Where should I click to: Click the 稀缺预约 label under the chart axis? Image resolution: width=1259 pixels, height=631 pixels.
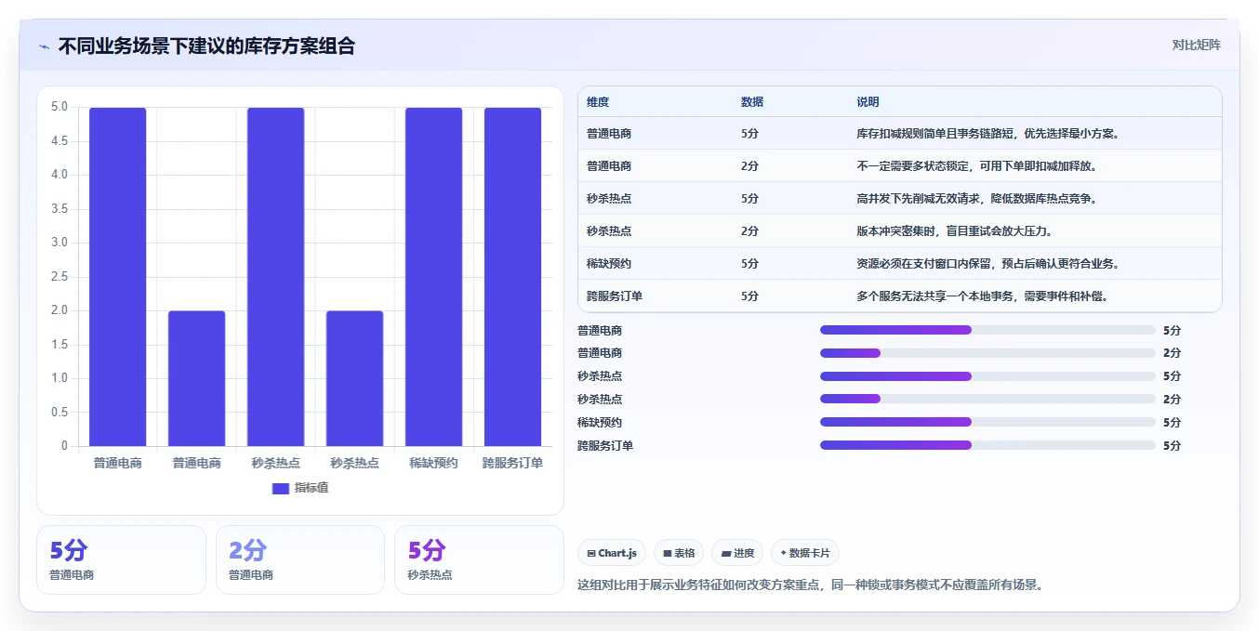(x=433, y=463)
